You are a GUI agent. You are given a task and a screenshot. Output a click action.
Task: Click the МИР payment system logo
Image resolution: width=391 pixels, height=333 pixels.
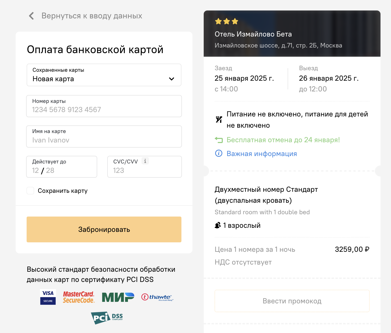[118, 297]
